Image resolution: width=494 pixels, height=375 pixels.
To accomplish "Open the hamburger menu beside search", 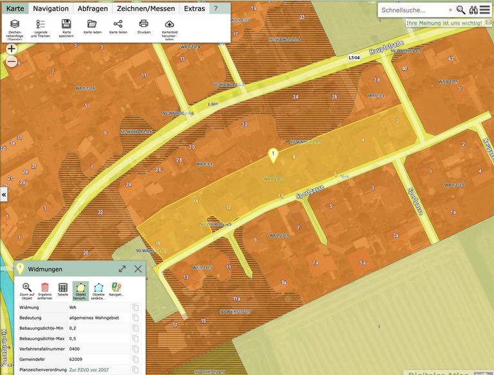I will pos(484,10).
